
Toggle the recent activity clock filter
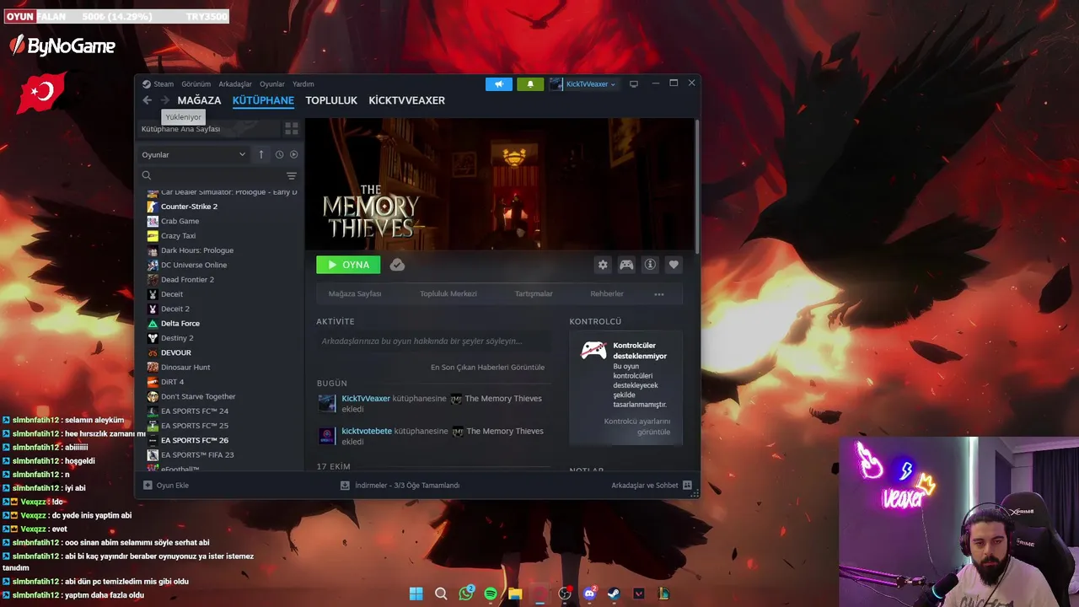click(x=279, y=154)
